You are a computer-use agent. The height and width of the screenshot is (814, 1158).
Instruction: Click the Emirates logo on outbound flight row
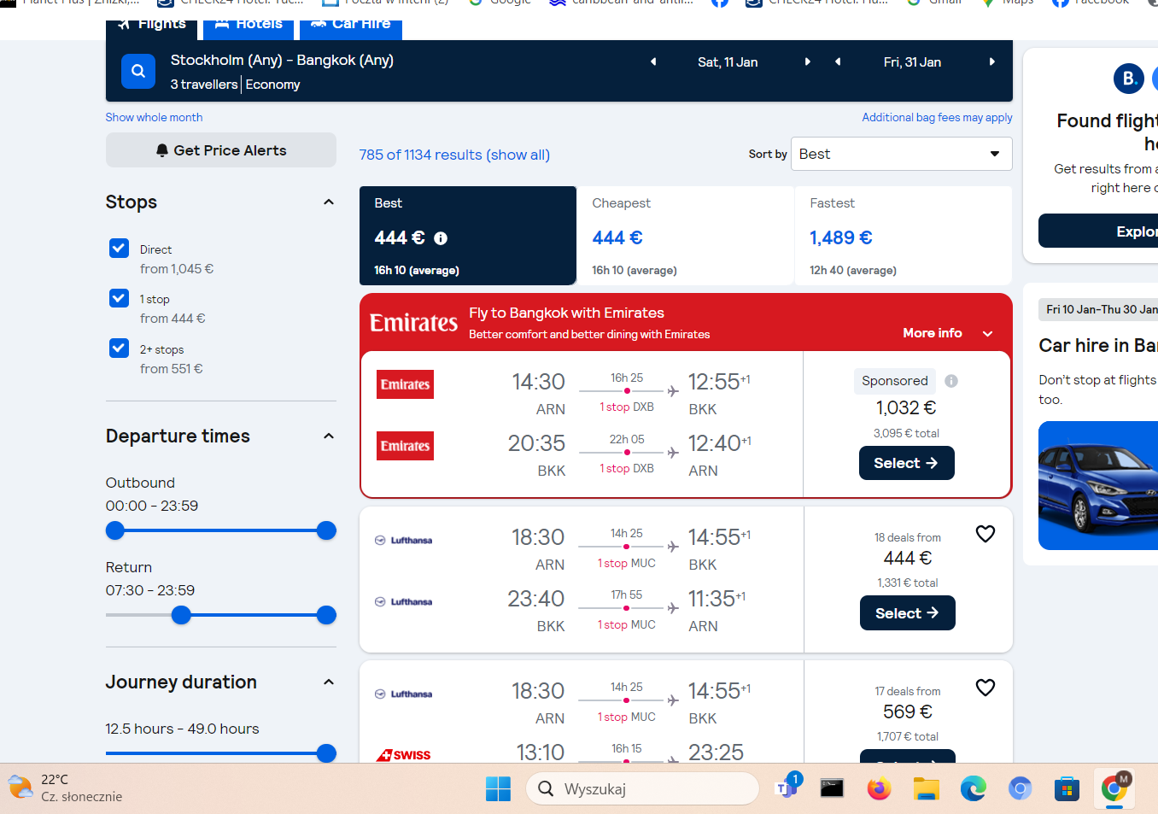(x=406, y=384)
